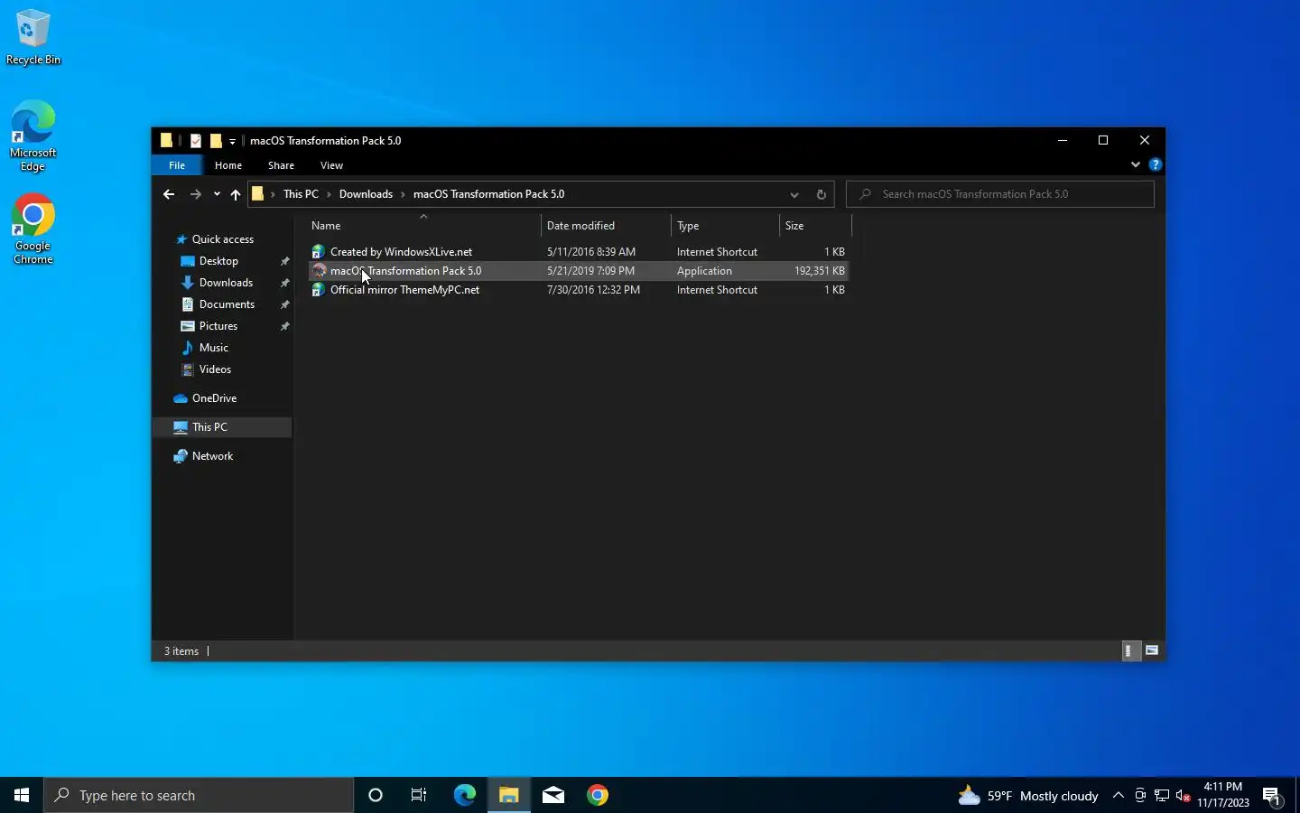Go forward with the Forward arrow
This screenshot has width=1300, height=813.
[x=195, y=194]
